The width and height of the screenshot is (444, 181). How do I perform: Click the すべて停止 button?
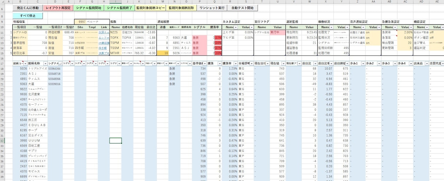pos(28,16)
